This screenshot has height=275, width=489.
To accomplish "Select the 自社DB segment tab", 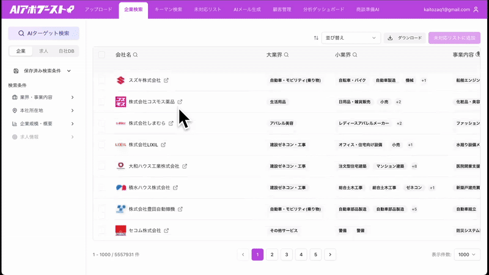I will pyautogui.click(x=67, y=51).
